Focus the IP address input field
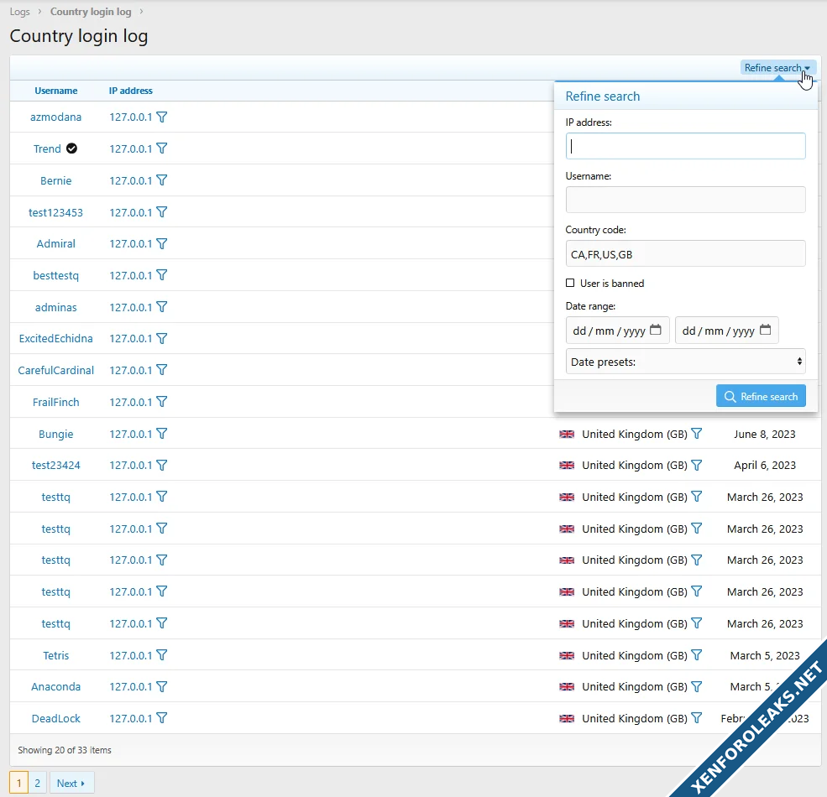The width and height of the screenshot is (827, 797). pos(685,146)
